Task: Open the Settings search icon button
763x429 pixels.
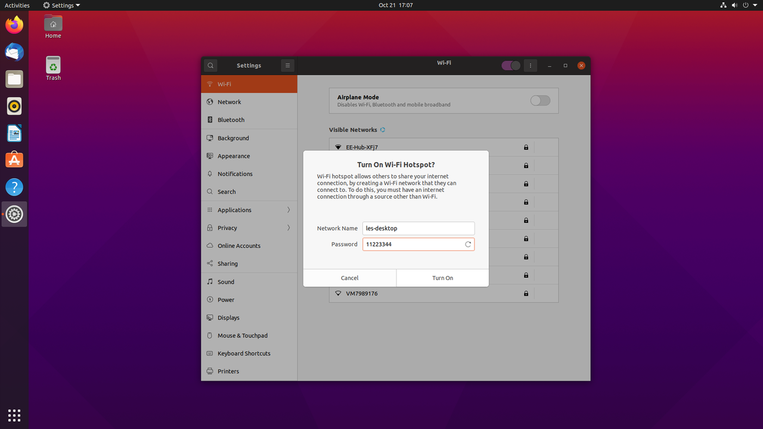Action: [210, 66]
